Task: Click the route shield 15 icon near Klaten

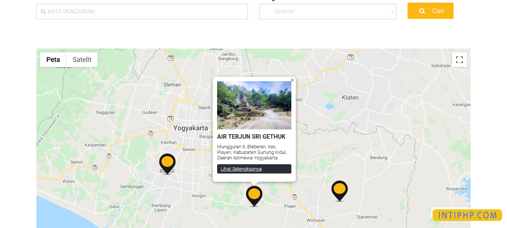Action: [x=350, y=57]
